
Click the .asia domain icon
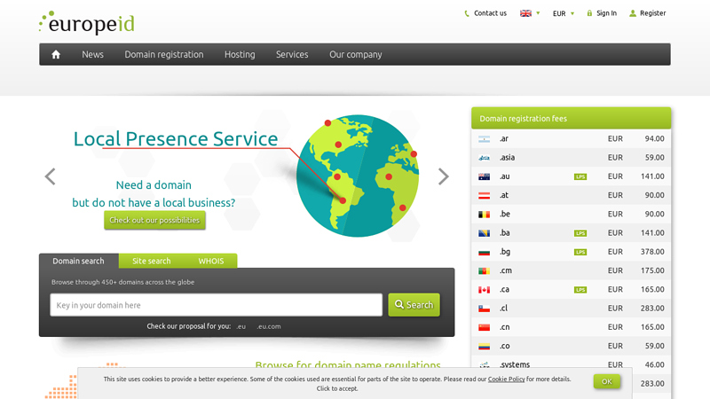(x=484, y=158)
